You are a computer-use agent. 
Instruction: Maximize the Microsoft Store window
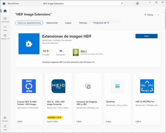pos(156,2)
